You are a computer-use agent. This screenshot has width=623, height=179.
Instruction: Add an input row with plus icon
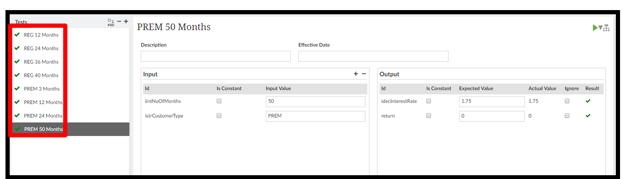(356, 74)
